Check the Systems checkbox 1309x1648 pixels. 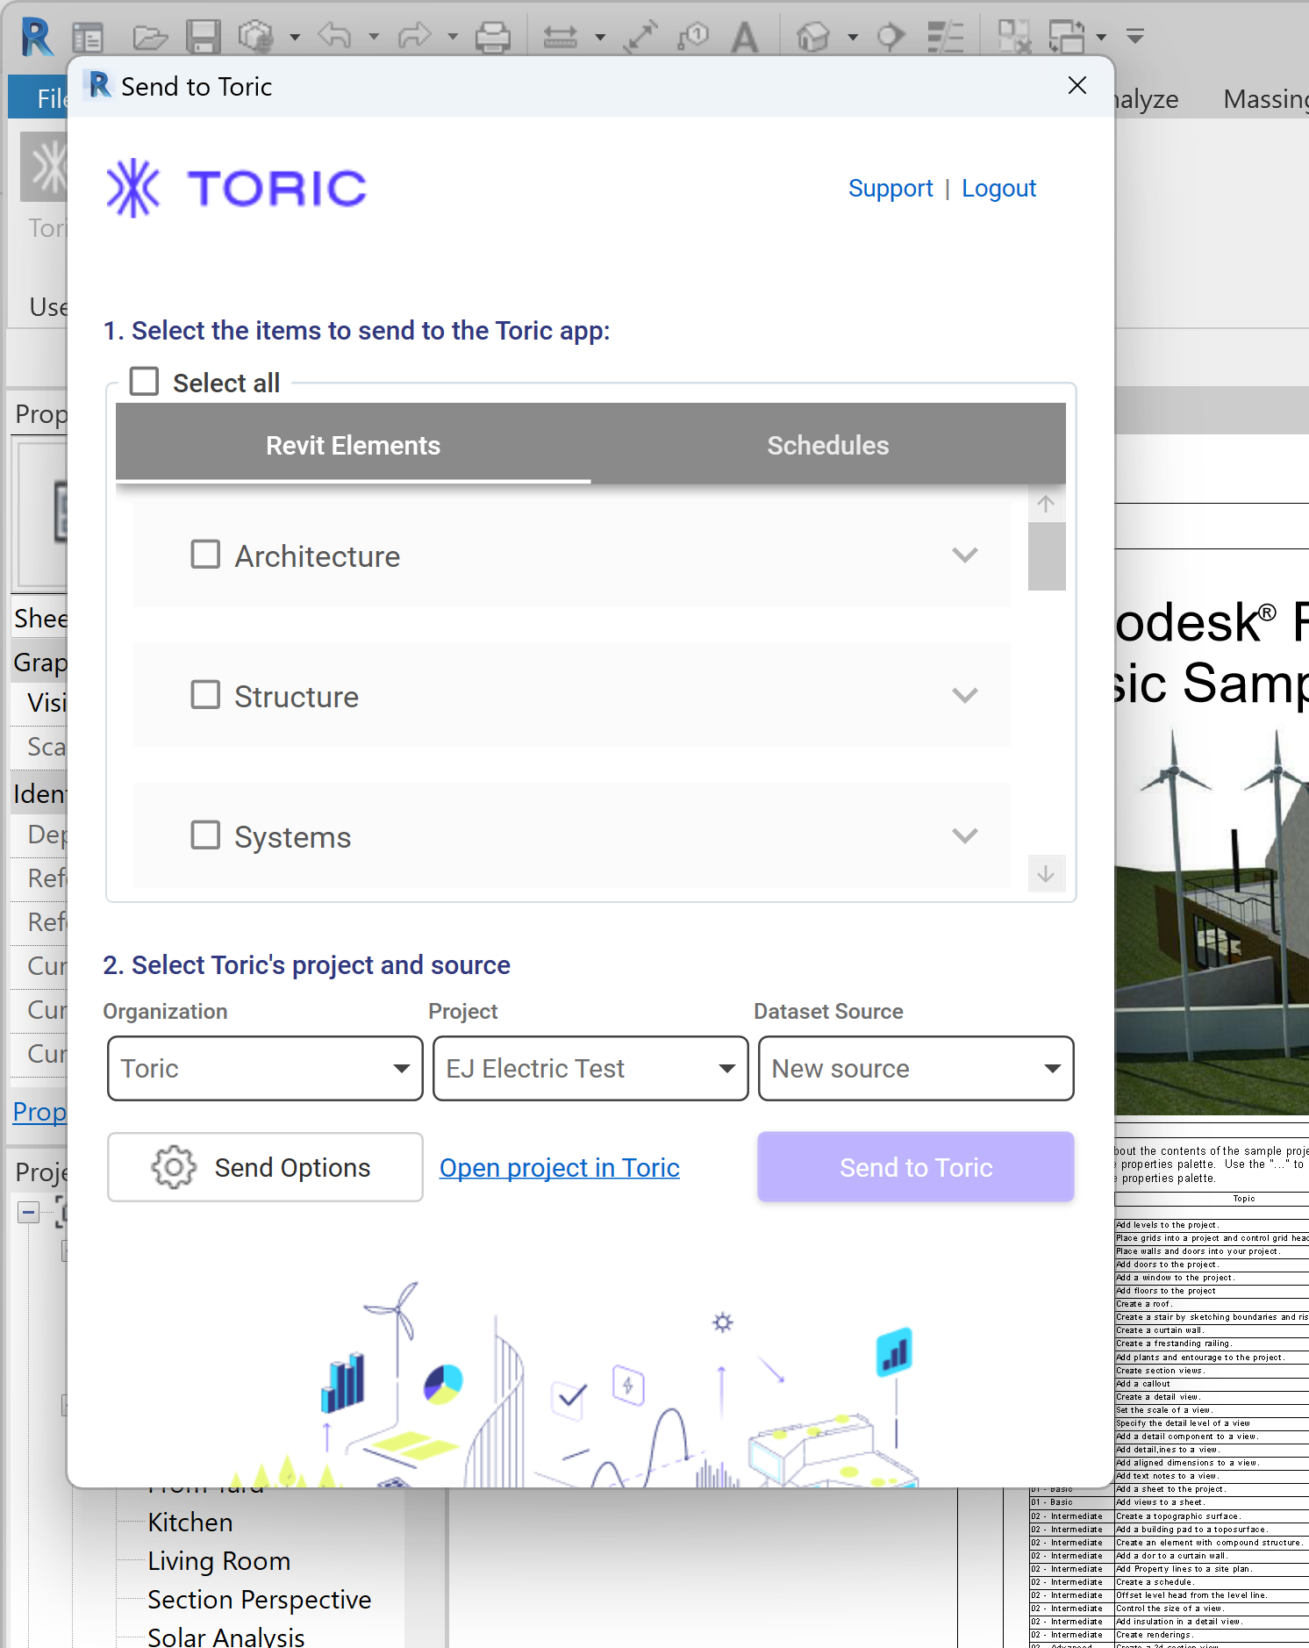(x=205, y=835)
